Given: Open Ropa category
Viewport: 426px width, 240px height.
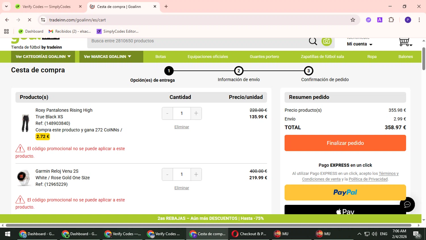Looking at the screenshot, I should coord(372,57).
